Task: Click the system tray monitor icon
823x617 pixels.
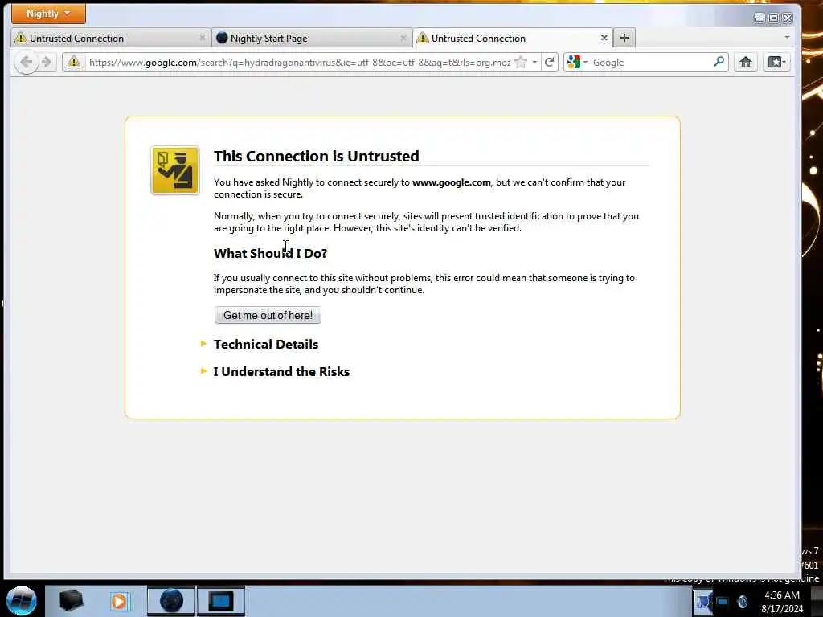Action: click(x=723, y=601)
